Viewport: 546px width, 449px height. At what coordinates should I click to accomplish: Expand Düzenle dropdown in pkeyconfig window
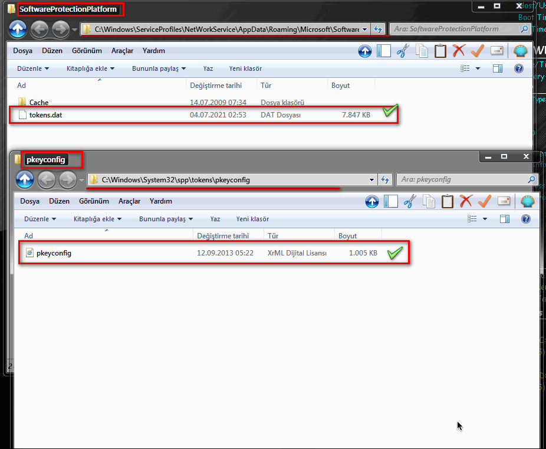[40, 219]
